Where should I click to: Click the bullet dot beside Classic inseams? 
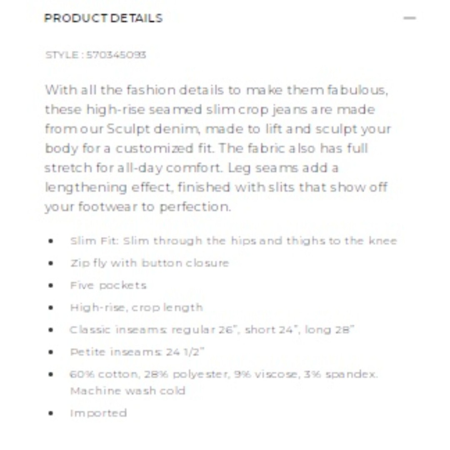[51, 330]
